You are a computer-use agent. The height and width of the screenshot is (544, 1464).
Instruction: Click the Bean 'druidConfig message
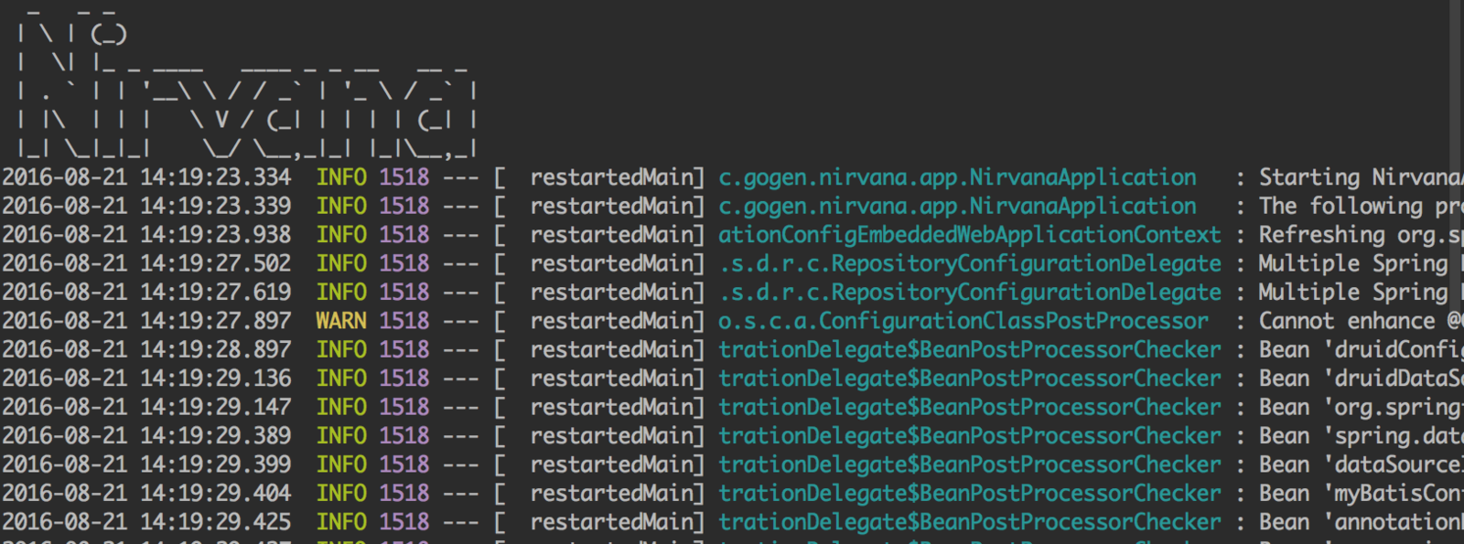[1361, 349]
